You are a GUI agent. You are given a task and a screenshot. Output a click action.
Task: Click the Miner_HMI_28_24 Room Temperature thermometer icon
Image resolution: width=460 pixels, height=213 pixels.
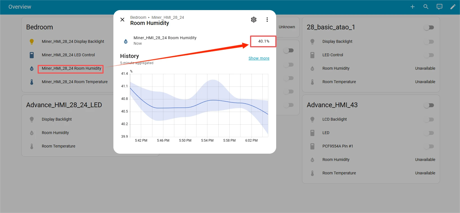[32, 82]
